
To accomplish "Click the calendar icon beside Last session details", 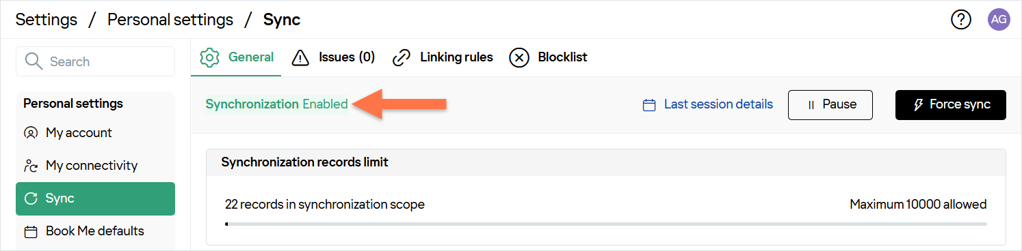I will click(649, 105).
